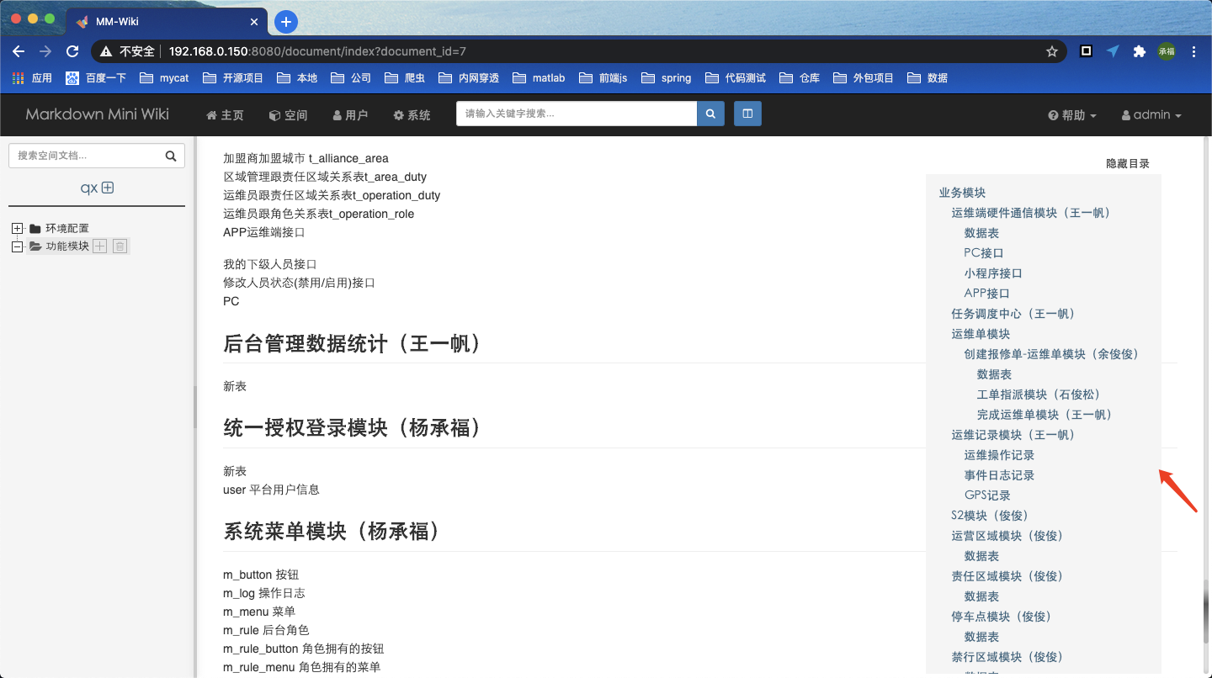
Task: Click the 空间 menu item in the navbar
Action: click(288, 114)
